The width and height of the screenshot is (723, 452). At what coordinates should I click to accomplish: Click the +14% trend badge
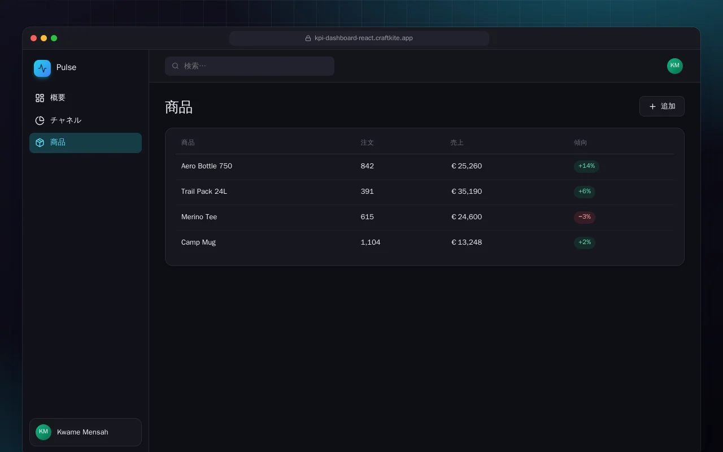tap(586, 166)
